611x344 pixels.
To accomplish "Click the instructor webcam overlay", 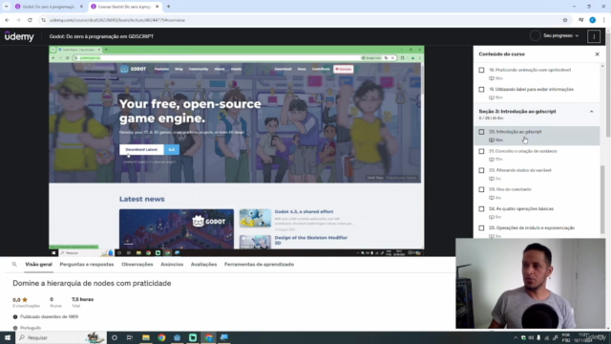I will (531, 284).
